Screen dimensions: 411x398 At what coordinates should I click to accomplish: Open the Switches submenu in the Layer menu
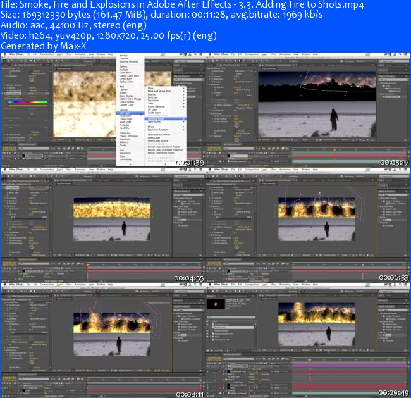tap(166, 97)
